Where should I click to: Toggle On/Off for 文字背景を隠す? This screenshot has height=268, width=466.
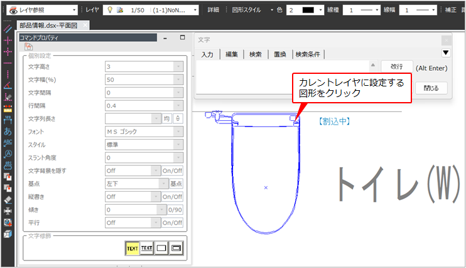click(172, 170)
